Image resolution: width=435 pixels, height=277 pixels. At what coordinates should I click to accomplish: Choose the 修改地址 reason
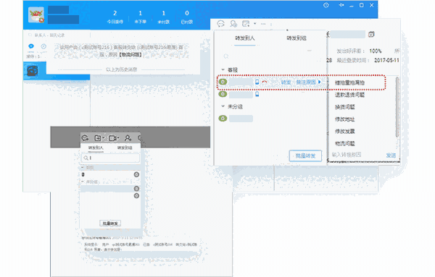[x=345, y=119]
